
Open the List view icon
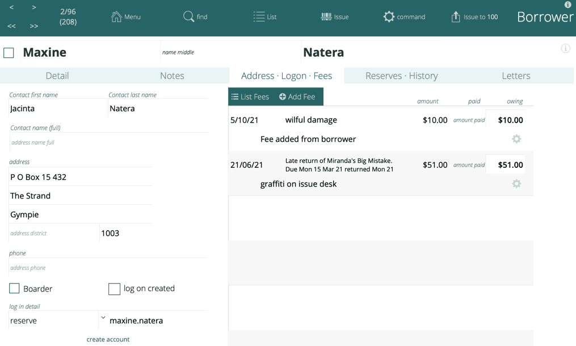pos(259,16)
